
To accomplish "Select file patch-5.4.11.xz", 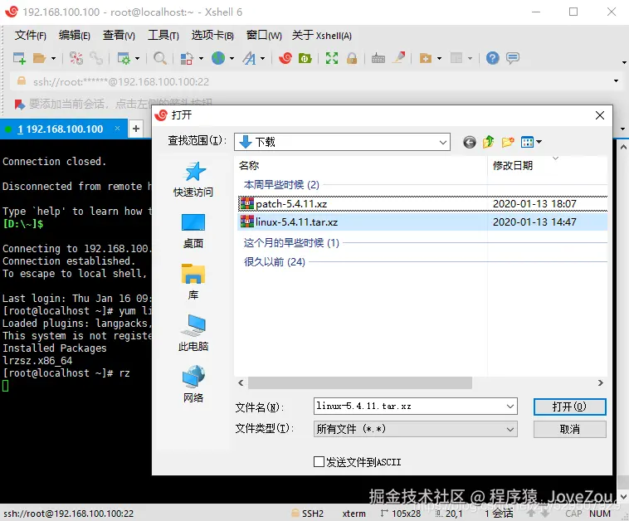I will coord(422,204).
